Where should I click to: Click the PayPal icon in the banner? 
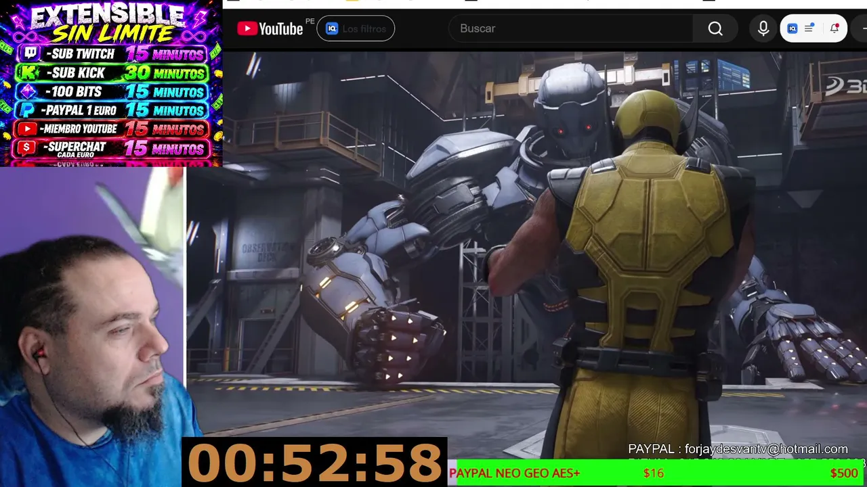pos(27,110)
